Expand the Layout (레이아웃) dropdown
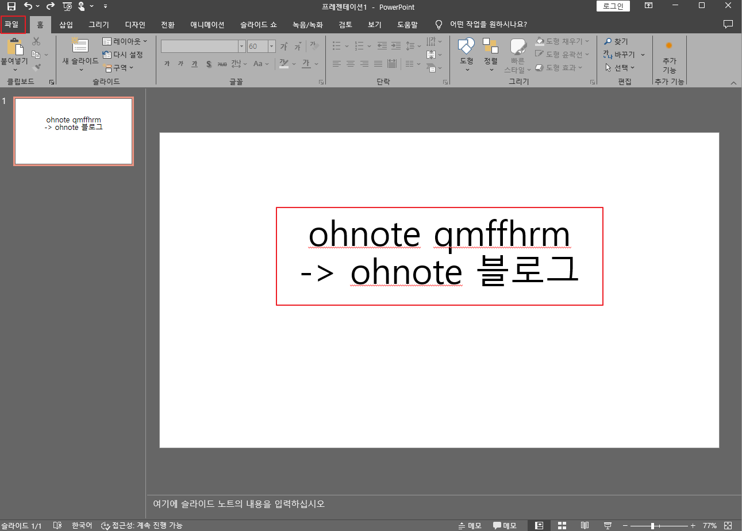Viewport: 742px width, 531px height. coord(125,41)
